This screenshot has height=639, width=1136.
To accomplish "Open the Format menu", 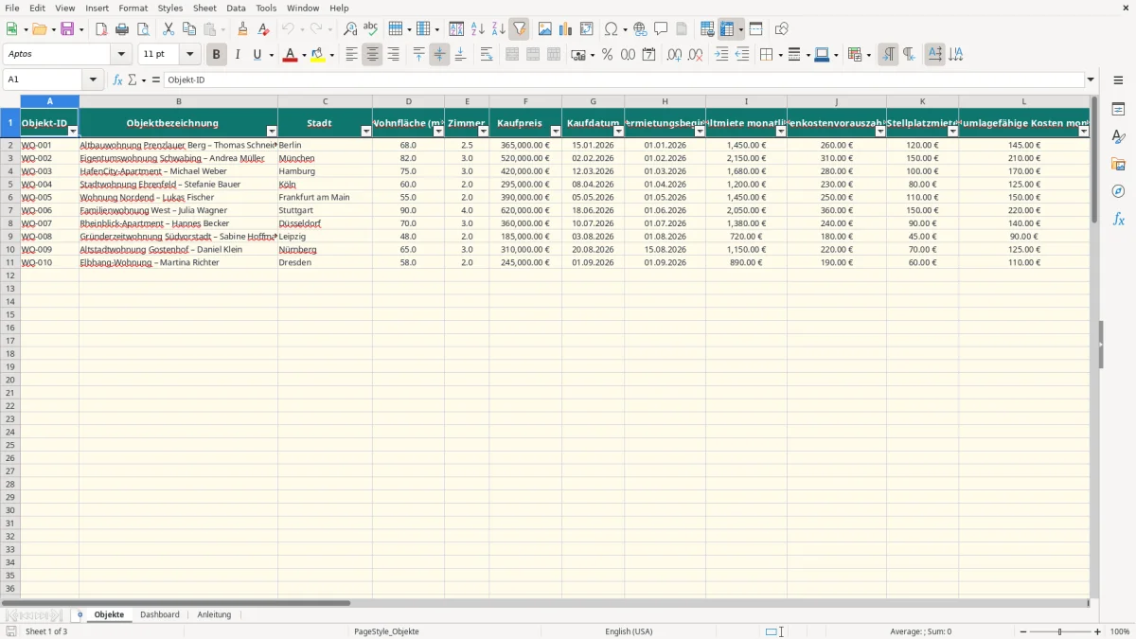I will 133,8.
